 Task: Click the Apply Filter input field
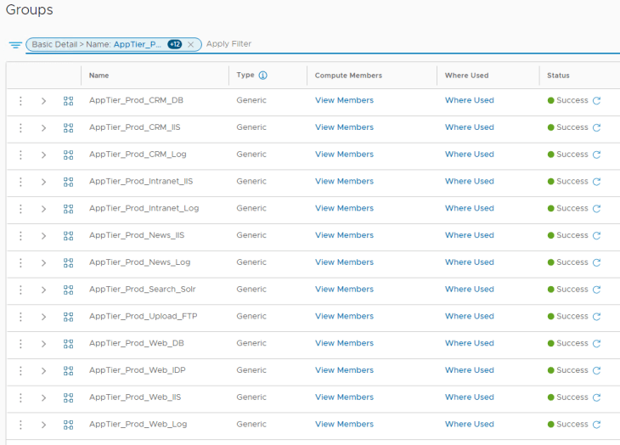tap(411, 44)
